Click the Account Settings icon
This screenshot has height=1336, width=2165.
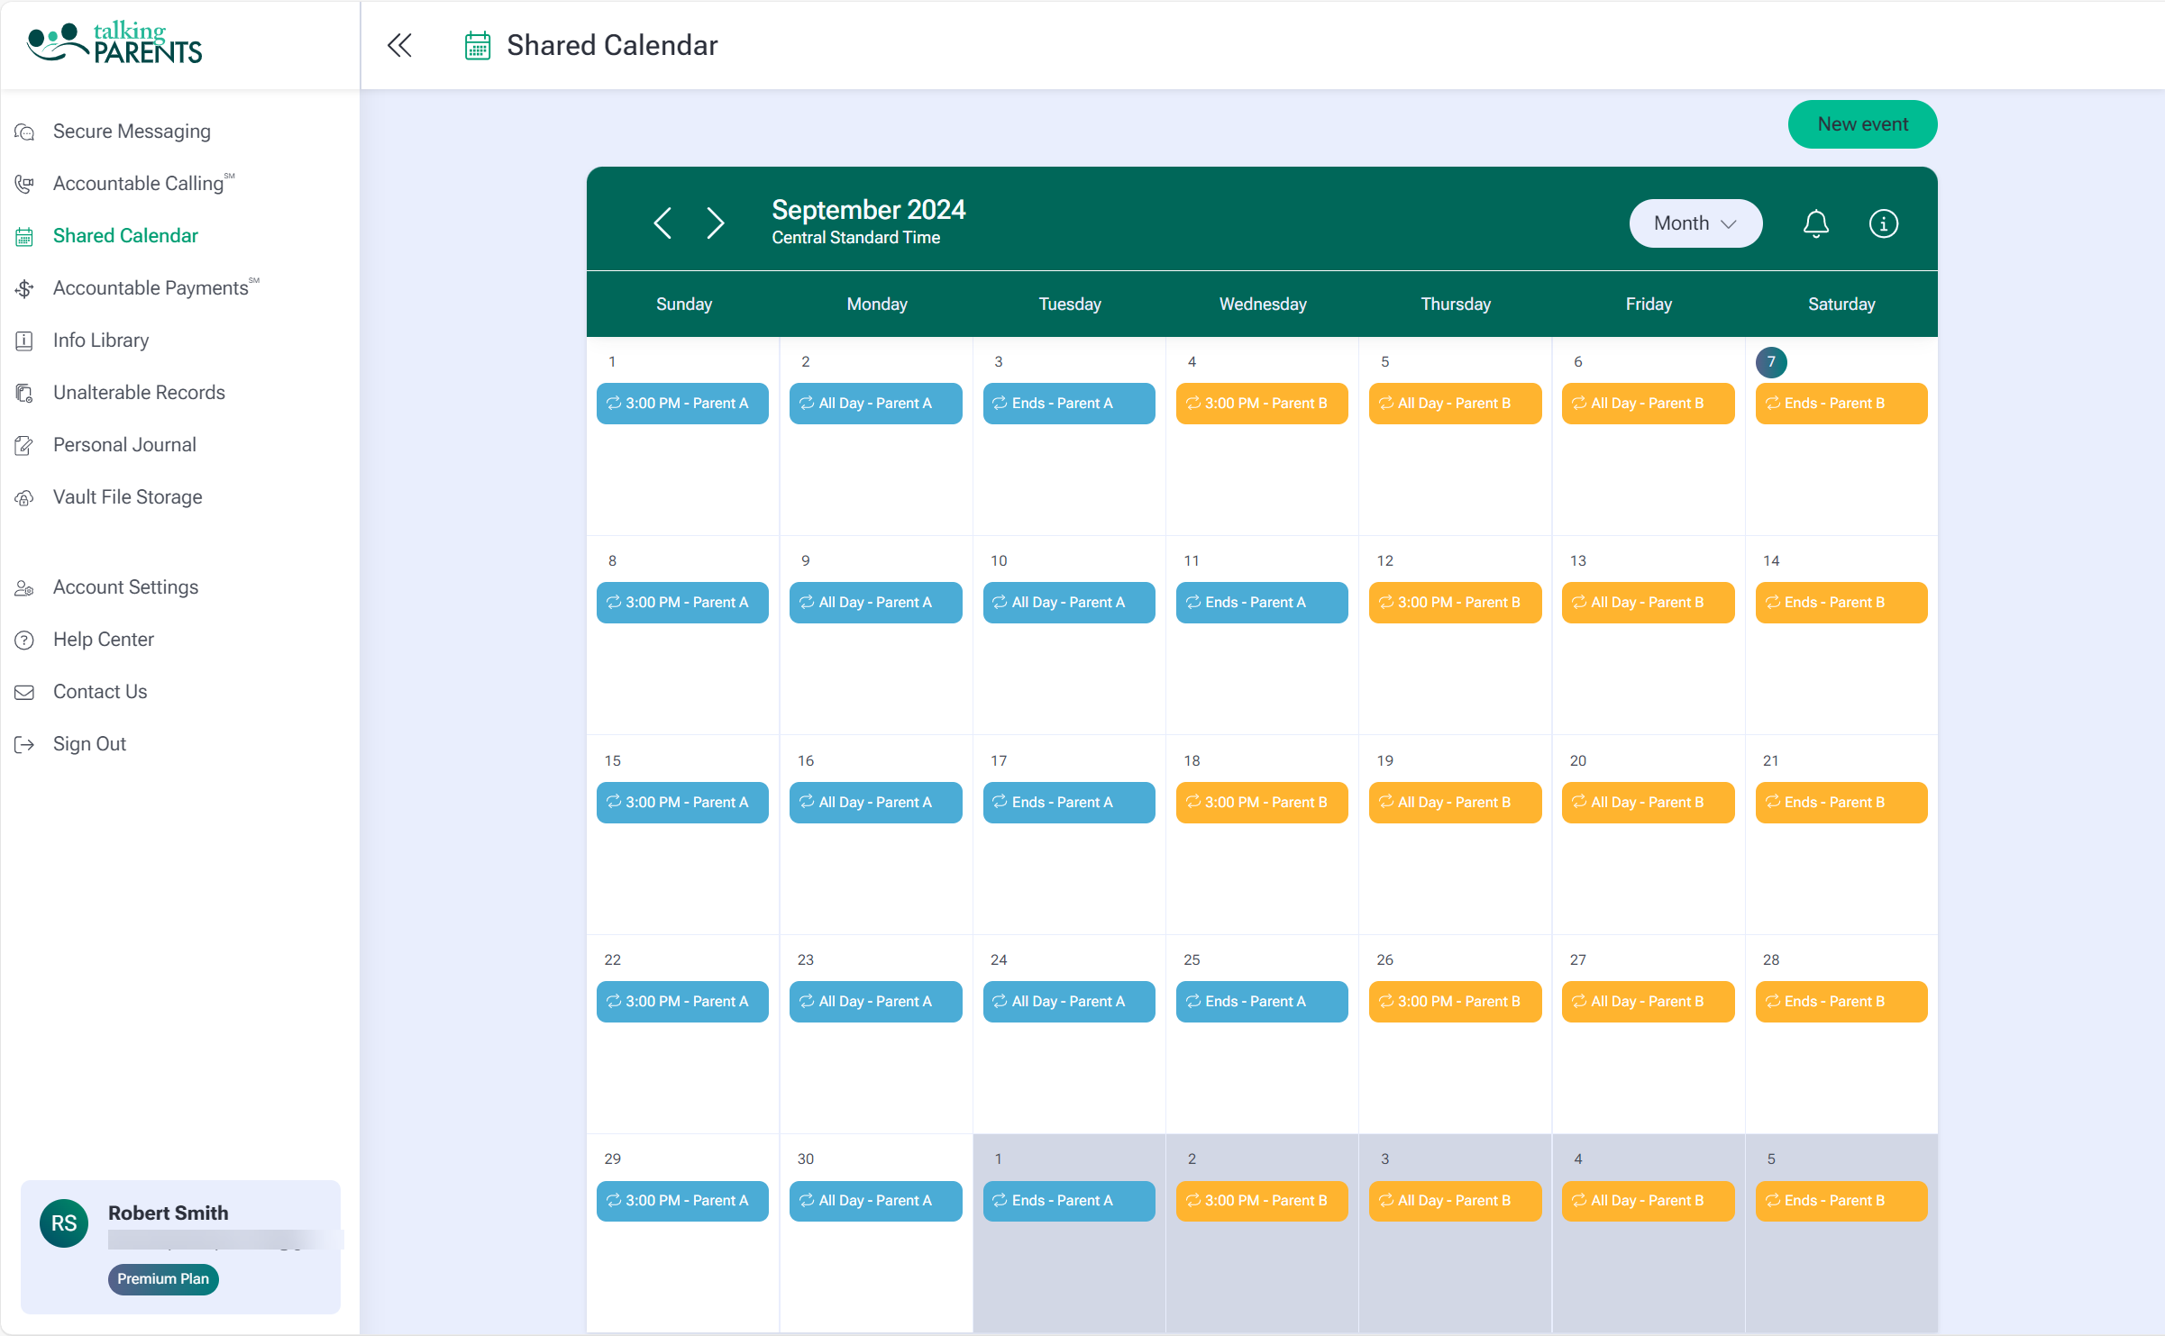click(x=24, y=588)
